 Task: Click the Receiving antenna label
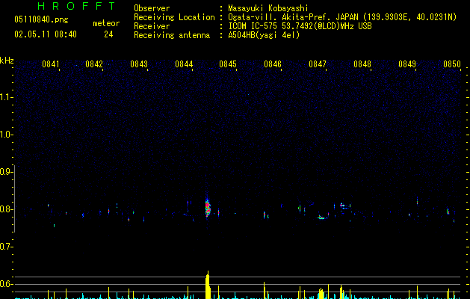coord(172,35)
